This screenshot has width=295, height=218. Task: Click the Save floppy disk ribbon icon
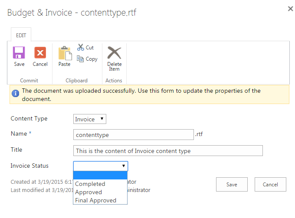(19, 53)
